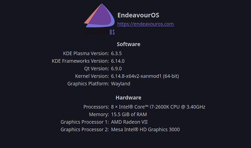The image size is (251, 148).
Task: Select the Intel Core i7-2600K processor text
Action: (158, 107)
